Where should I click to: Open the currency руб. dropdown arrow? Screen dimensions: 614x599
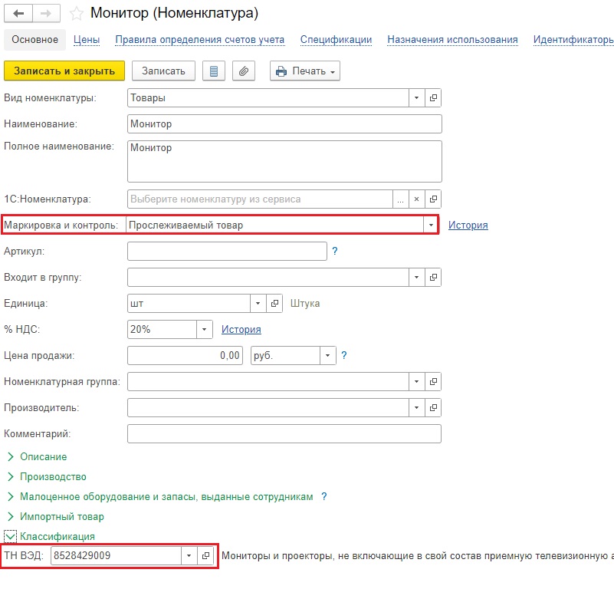[x=327, y=355]
